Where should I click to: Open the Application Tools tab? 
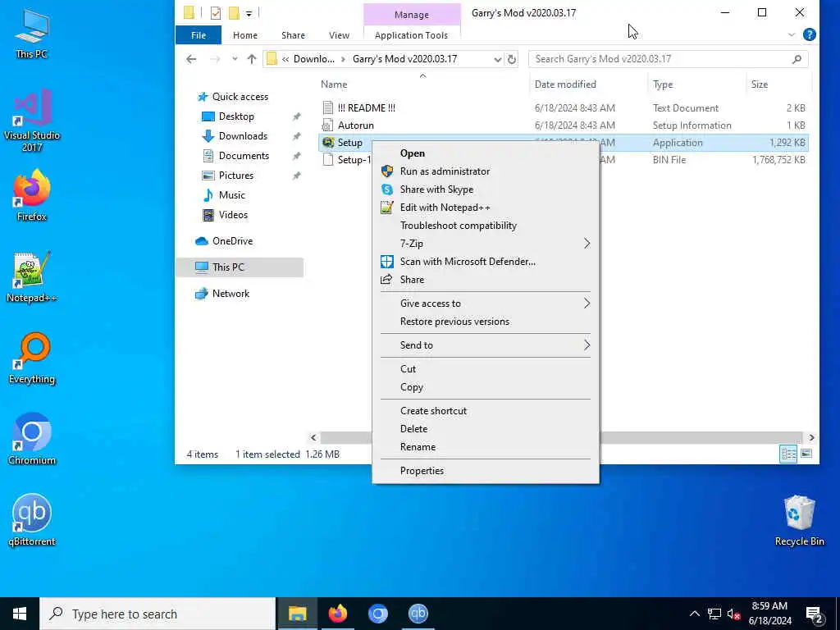411,34
